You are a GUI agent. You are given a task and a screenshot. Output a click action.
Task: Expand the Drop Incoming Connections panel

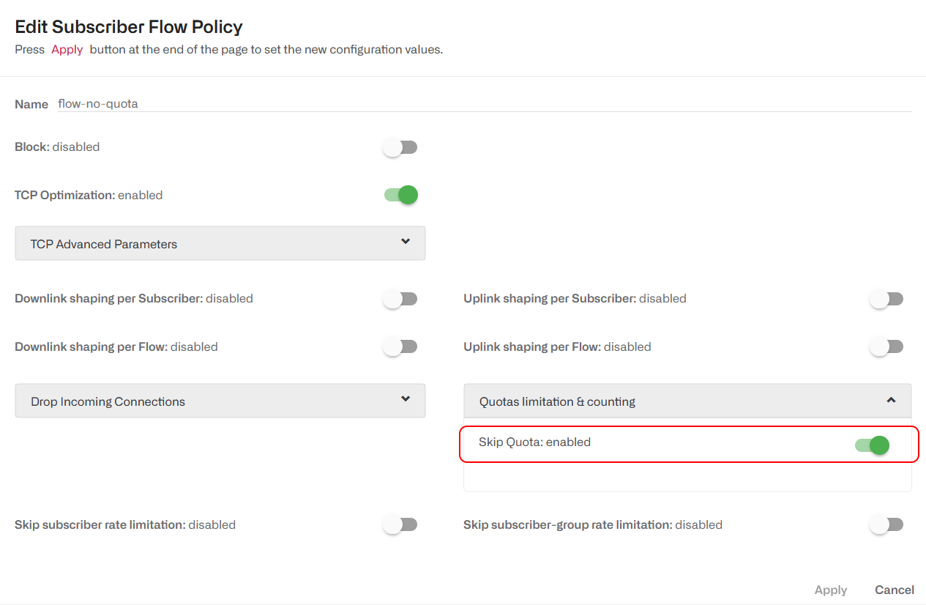(220, 400)
